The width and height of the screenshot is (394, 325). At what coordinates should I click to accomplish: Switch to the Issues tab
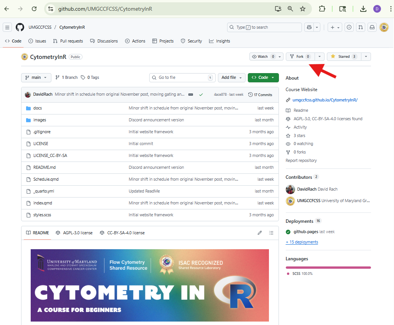tap(37, 41)
